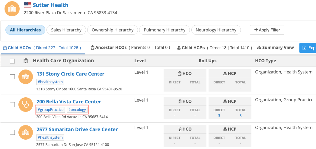This screenshot has width=316, height=149.
Task: Select the 200 Bella Vista Care Center checkbox
Action: (12, 105)
